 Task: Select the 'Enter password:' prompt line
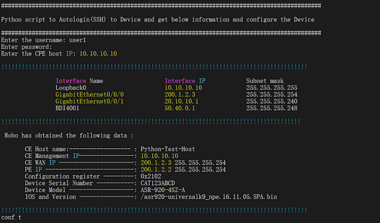pyautogui.click(x=26, y=47)
